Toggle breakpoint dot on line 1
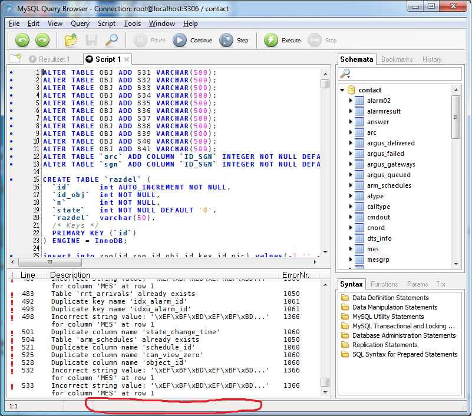472x416 pixels. tap(11, 72)
